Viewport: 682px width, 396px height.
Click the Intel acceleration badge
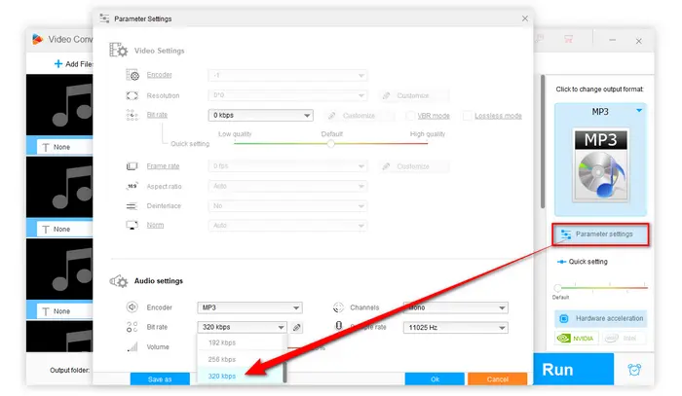(x=623, y=339)
